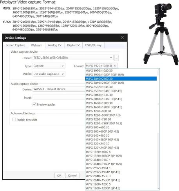The width and height of the screenshot is (179, 191).
Task: Choose MJPG 1280×960P 30(P 4:3)
Action: point(121,115)
